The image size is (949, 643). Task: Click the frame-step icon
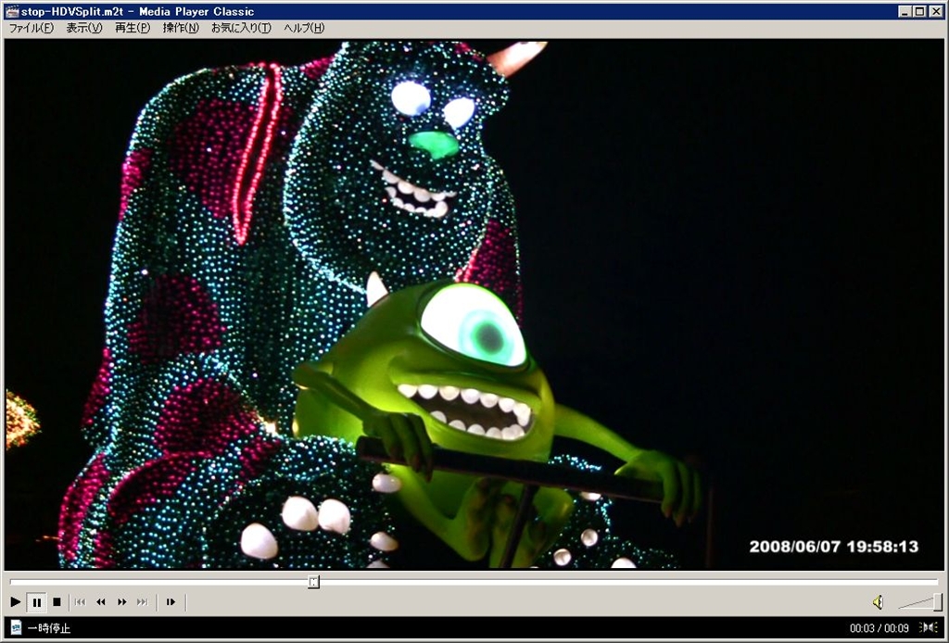[x=171, y=602]
